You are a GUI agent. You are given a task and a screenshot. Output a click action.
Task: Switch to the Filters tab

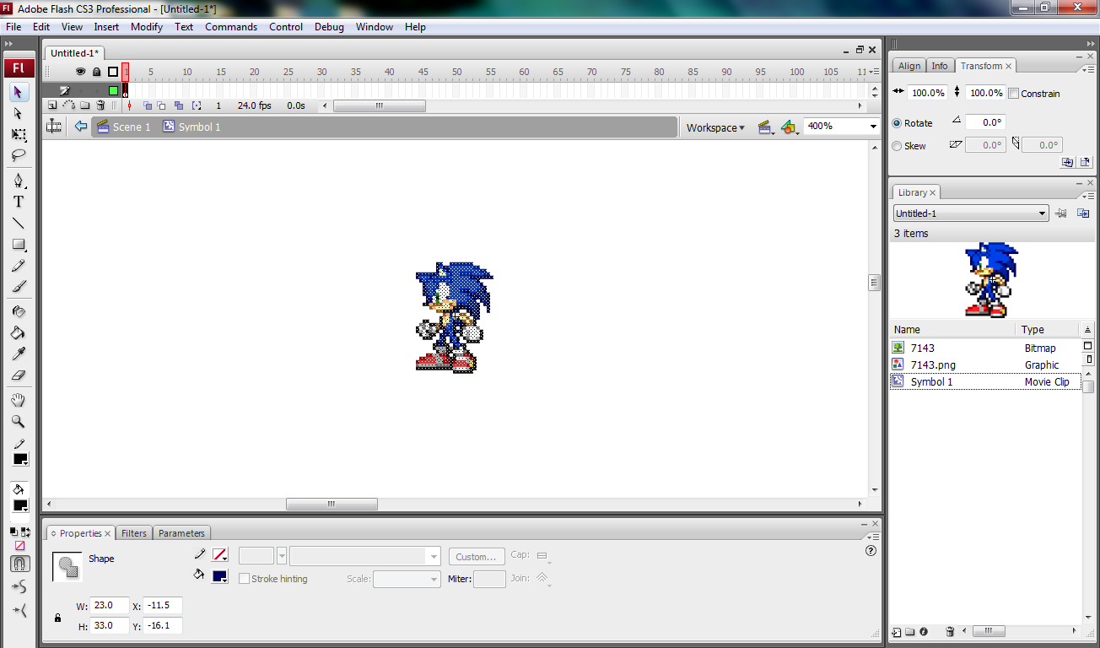(x=134, y=533)
